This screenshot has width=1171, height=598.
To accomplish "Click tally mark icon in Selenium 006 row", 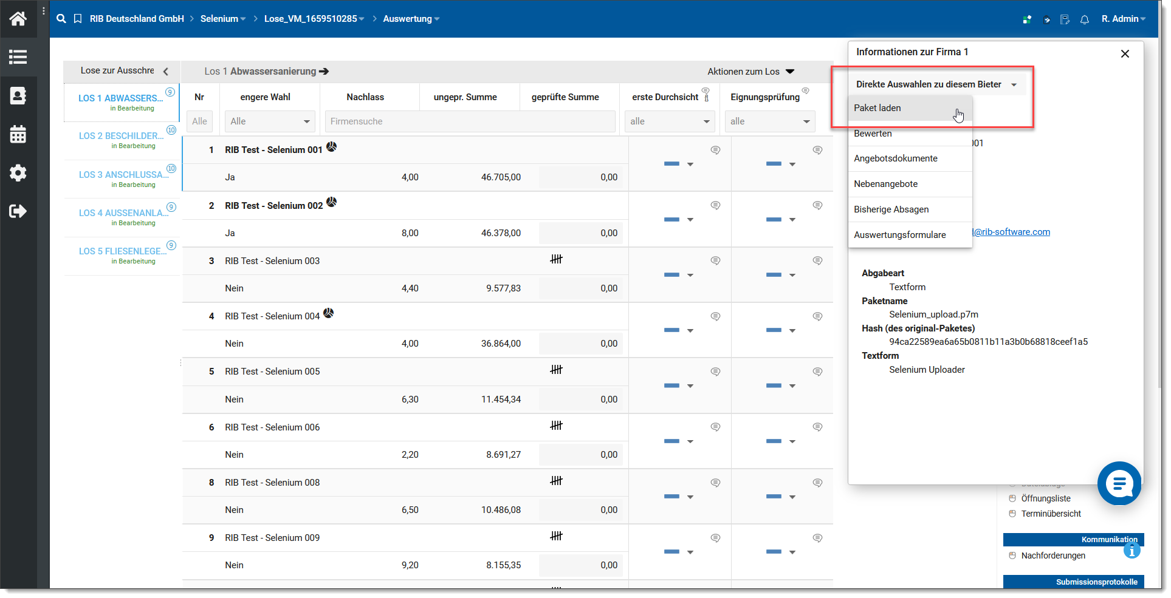I will pyautogui.click(x=557, y=426).
